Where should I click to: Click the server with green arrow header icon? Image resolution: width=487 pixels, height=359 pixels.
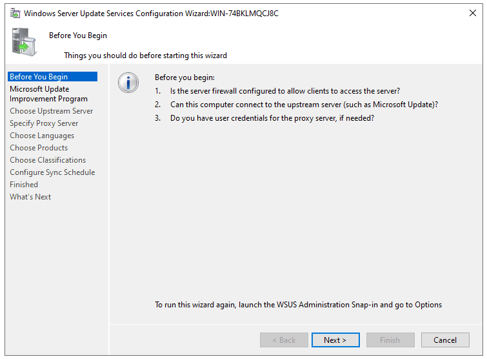(x=24, y=42)
